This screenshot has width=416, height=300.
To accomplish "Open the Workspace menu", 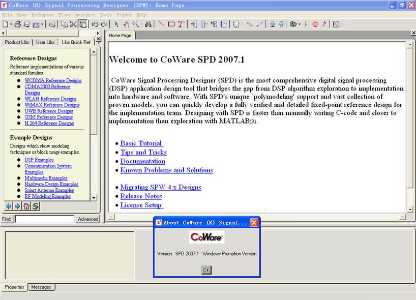I will (x=42, y=15).
